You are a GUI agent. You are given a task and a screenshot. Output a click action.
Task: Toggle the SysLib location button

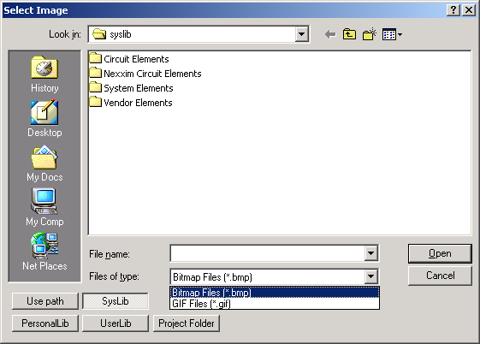pyautogui.click(x=116, y=301)
